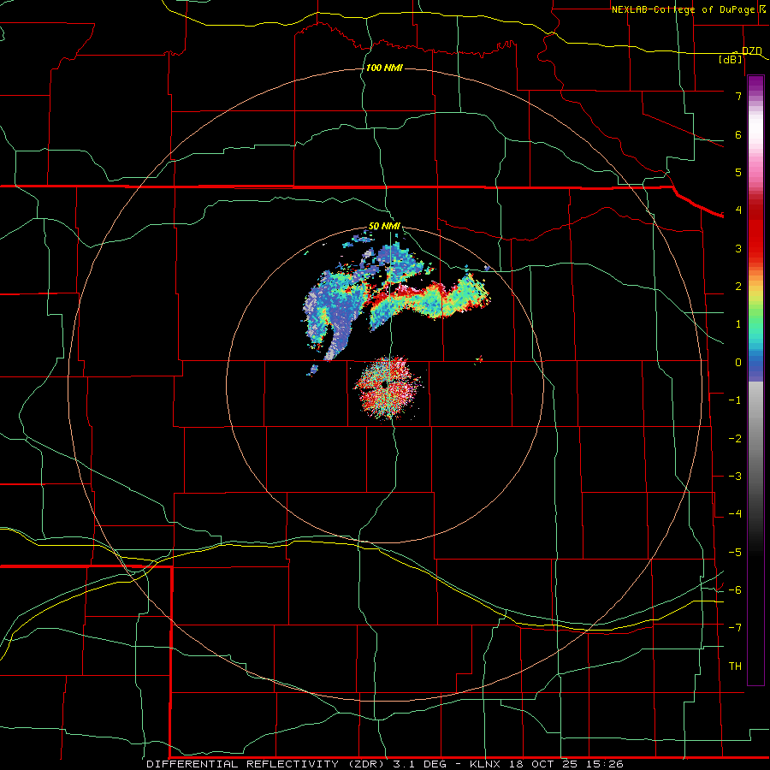Click the 50 NMI range ring label
This screenshot has height=770, width=770.
[384, 227]
